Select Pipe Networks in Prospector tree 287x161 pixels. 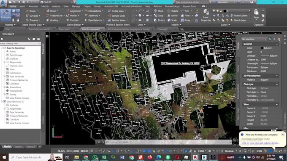(x=16, y=77)
